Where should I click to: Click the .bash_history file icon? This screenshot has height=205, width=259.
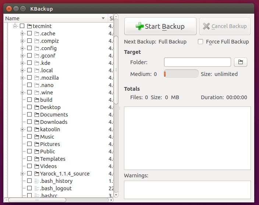37,181
